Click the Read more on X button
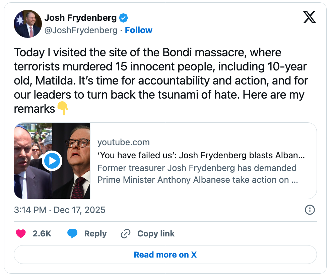This screenshot has width=330, height=278. tap(165, 255)
